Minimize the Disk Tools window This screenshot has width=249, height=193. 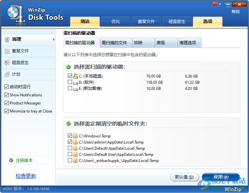click(228, 5)
